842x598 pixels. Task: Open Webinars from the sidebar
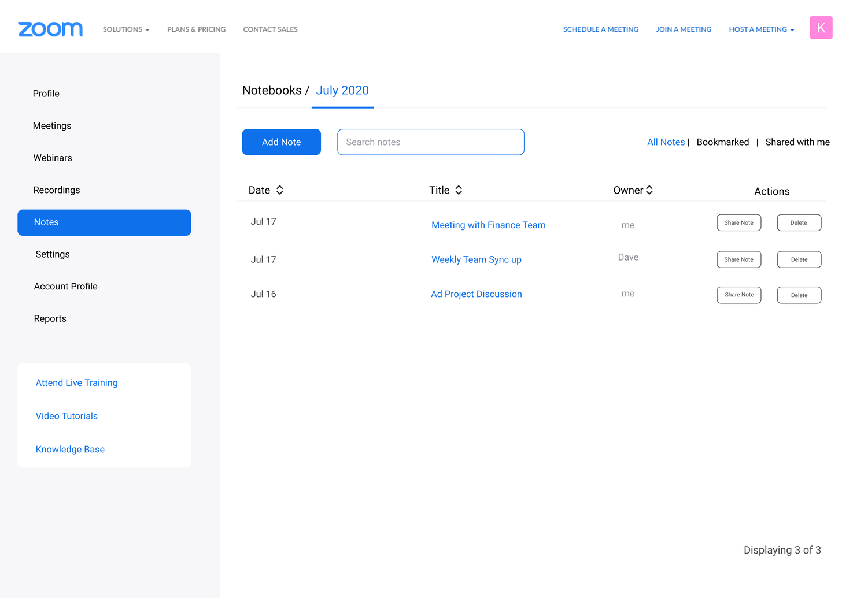tap(53, 157)
